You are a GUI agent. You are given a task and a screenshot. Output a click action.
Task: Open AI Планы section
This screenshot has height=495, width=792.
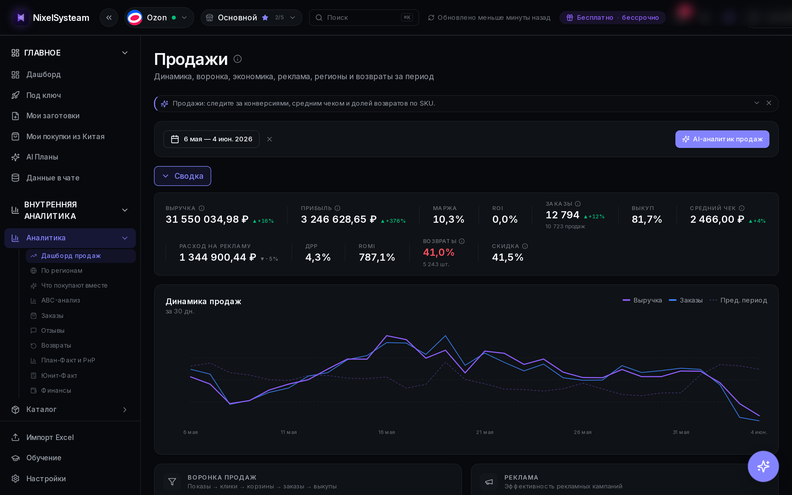point(70,157)
